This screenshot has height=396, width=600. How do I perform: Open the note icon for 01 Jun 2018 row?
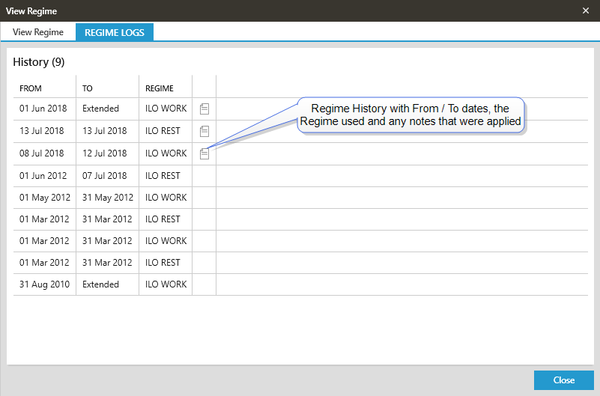pos(204,109)
